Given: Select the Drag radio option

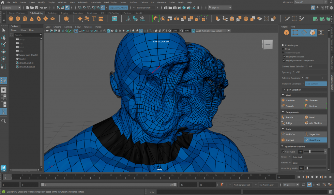Looking at the screenshot, I should [283, 49].
